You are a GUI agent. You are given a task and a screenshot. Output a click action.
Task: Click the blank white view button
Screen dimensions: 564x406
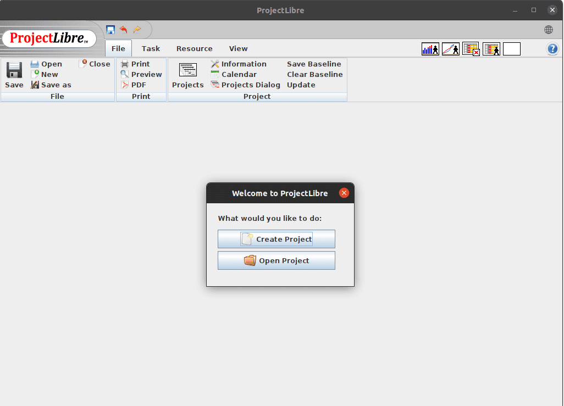coord(512,49)
